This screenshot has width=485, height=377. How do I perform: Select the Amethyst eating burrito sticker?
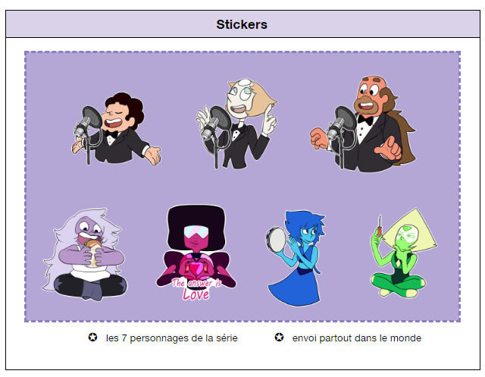[x=85, y=254]
